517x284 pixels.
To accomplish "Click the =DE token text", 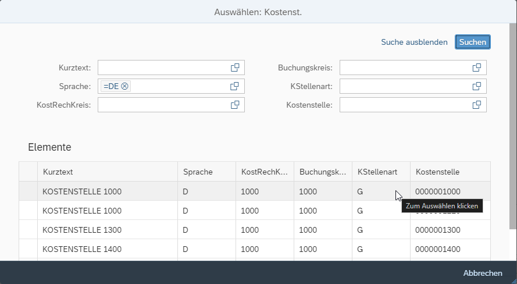I will point(111,86).
